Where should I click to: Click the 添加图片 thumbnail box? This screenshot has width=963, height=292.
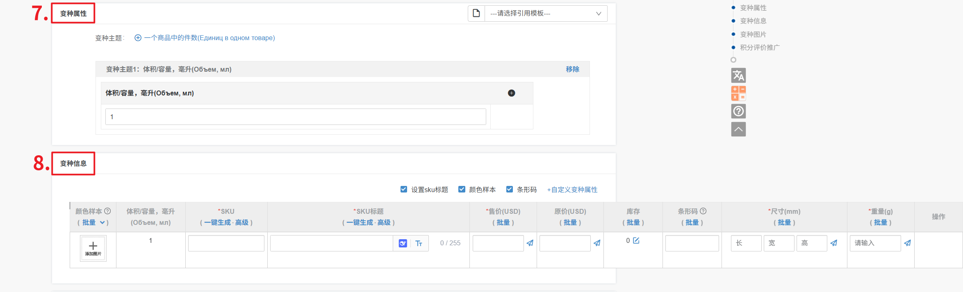coord(93,248)
